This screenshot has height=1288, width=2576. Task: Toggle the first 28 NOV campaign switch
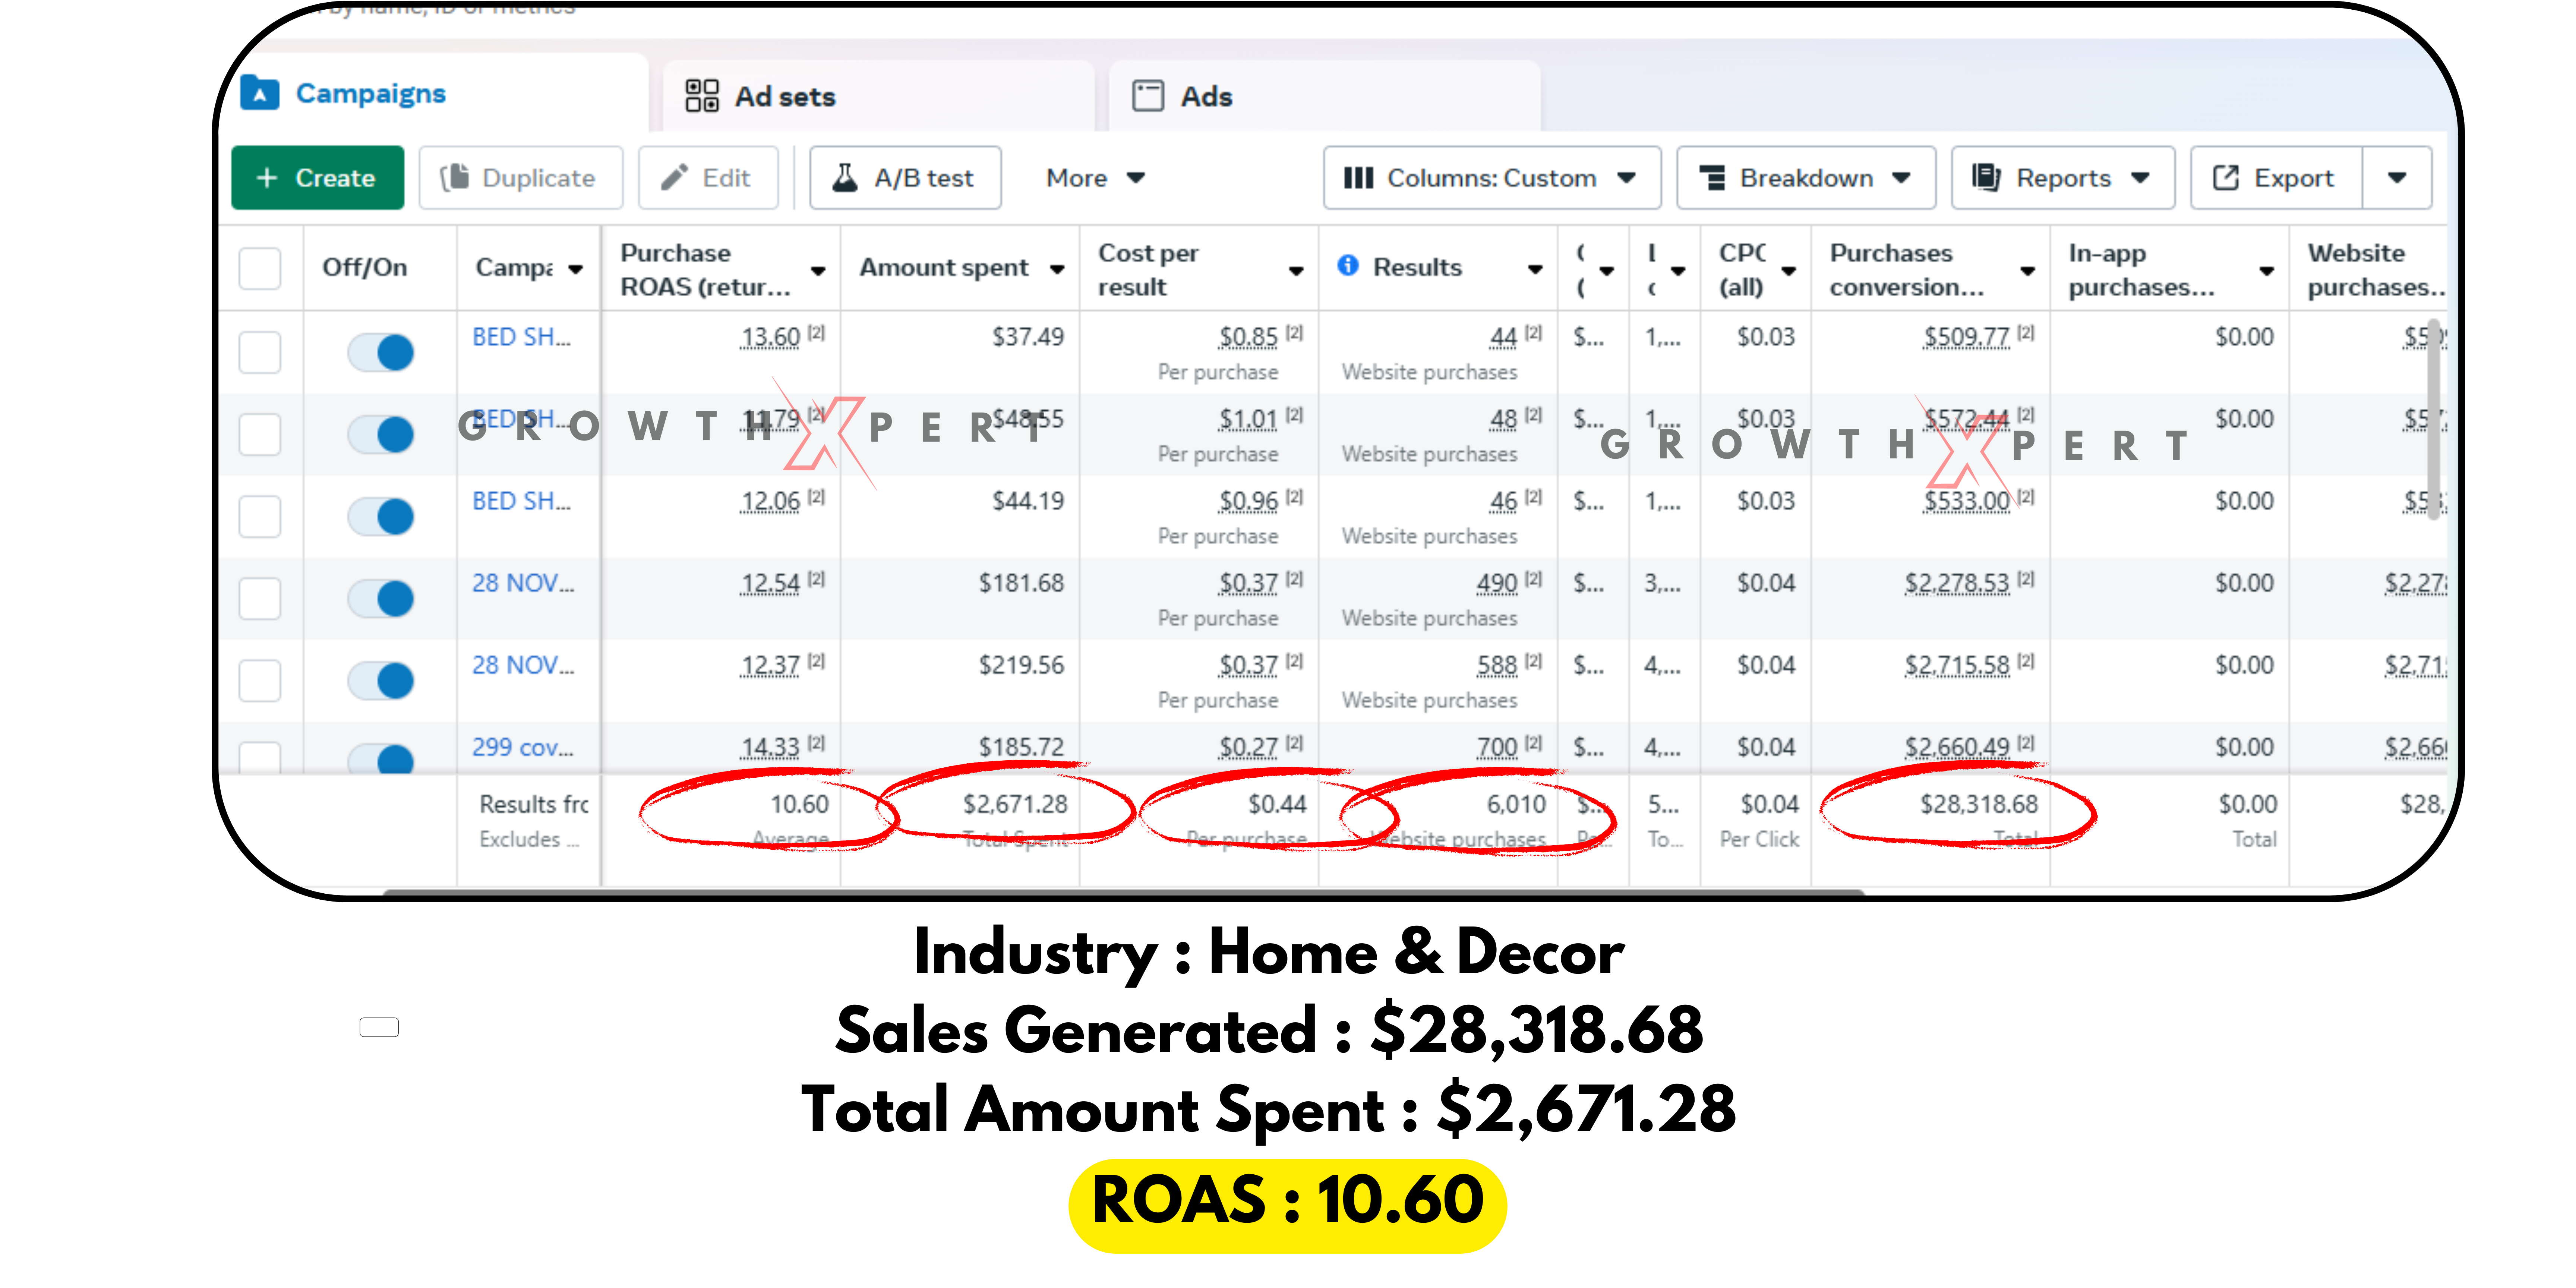(381, 598)
